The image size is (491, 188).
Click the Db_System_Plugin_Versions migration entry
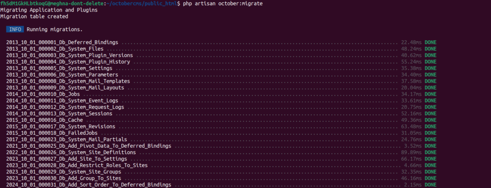coord(70,55)
